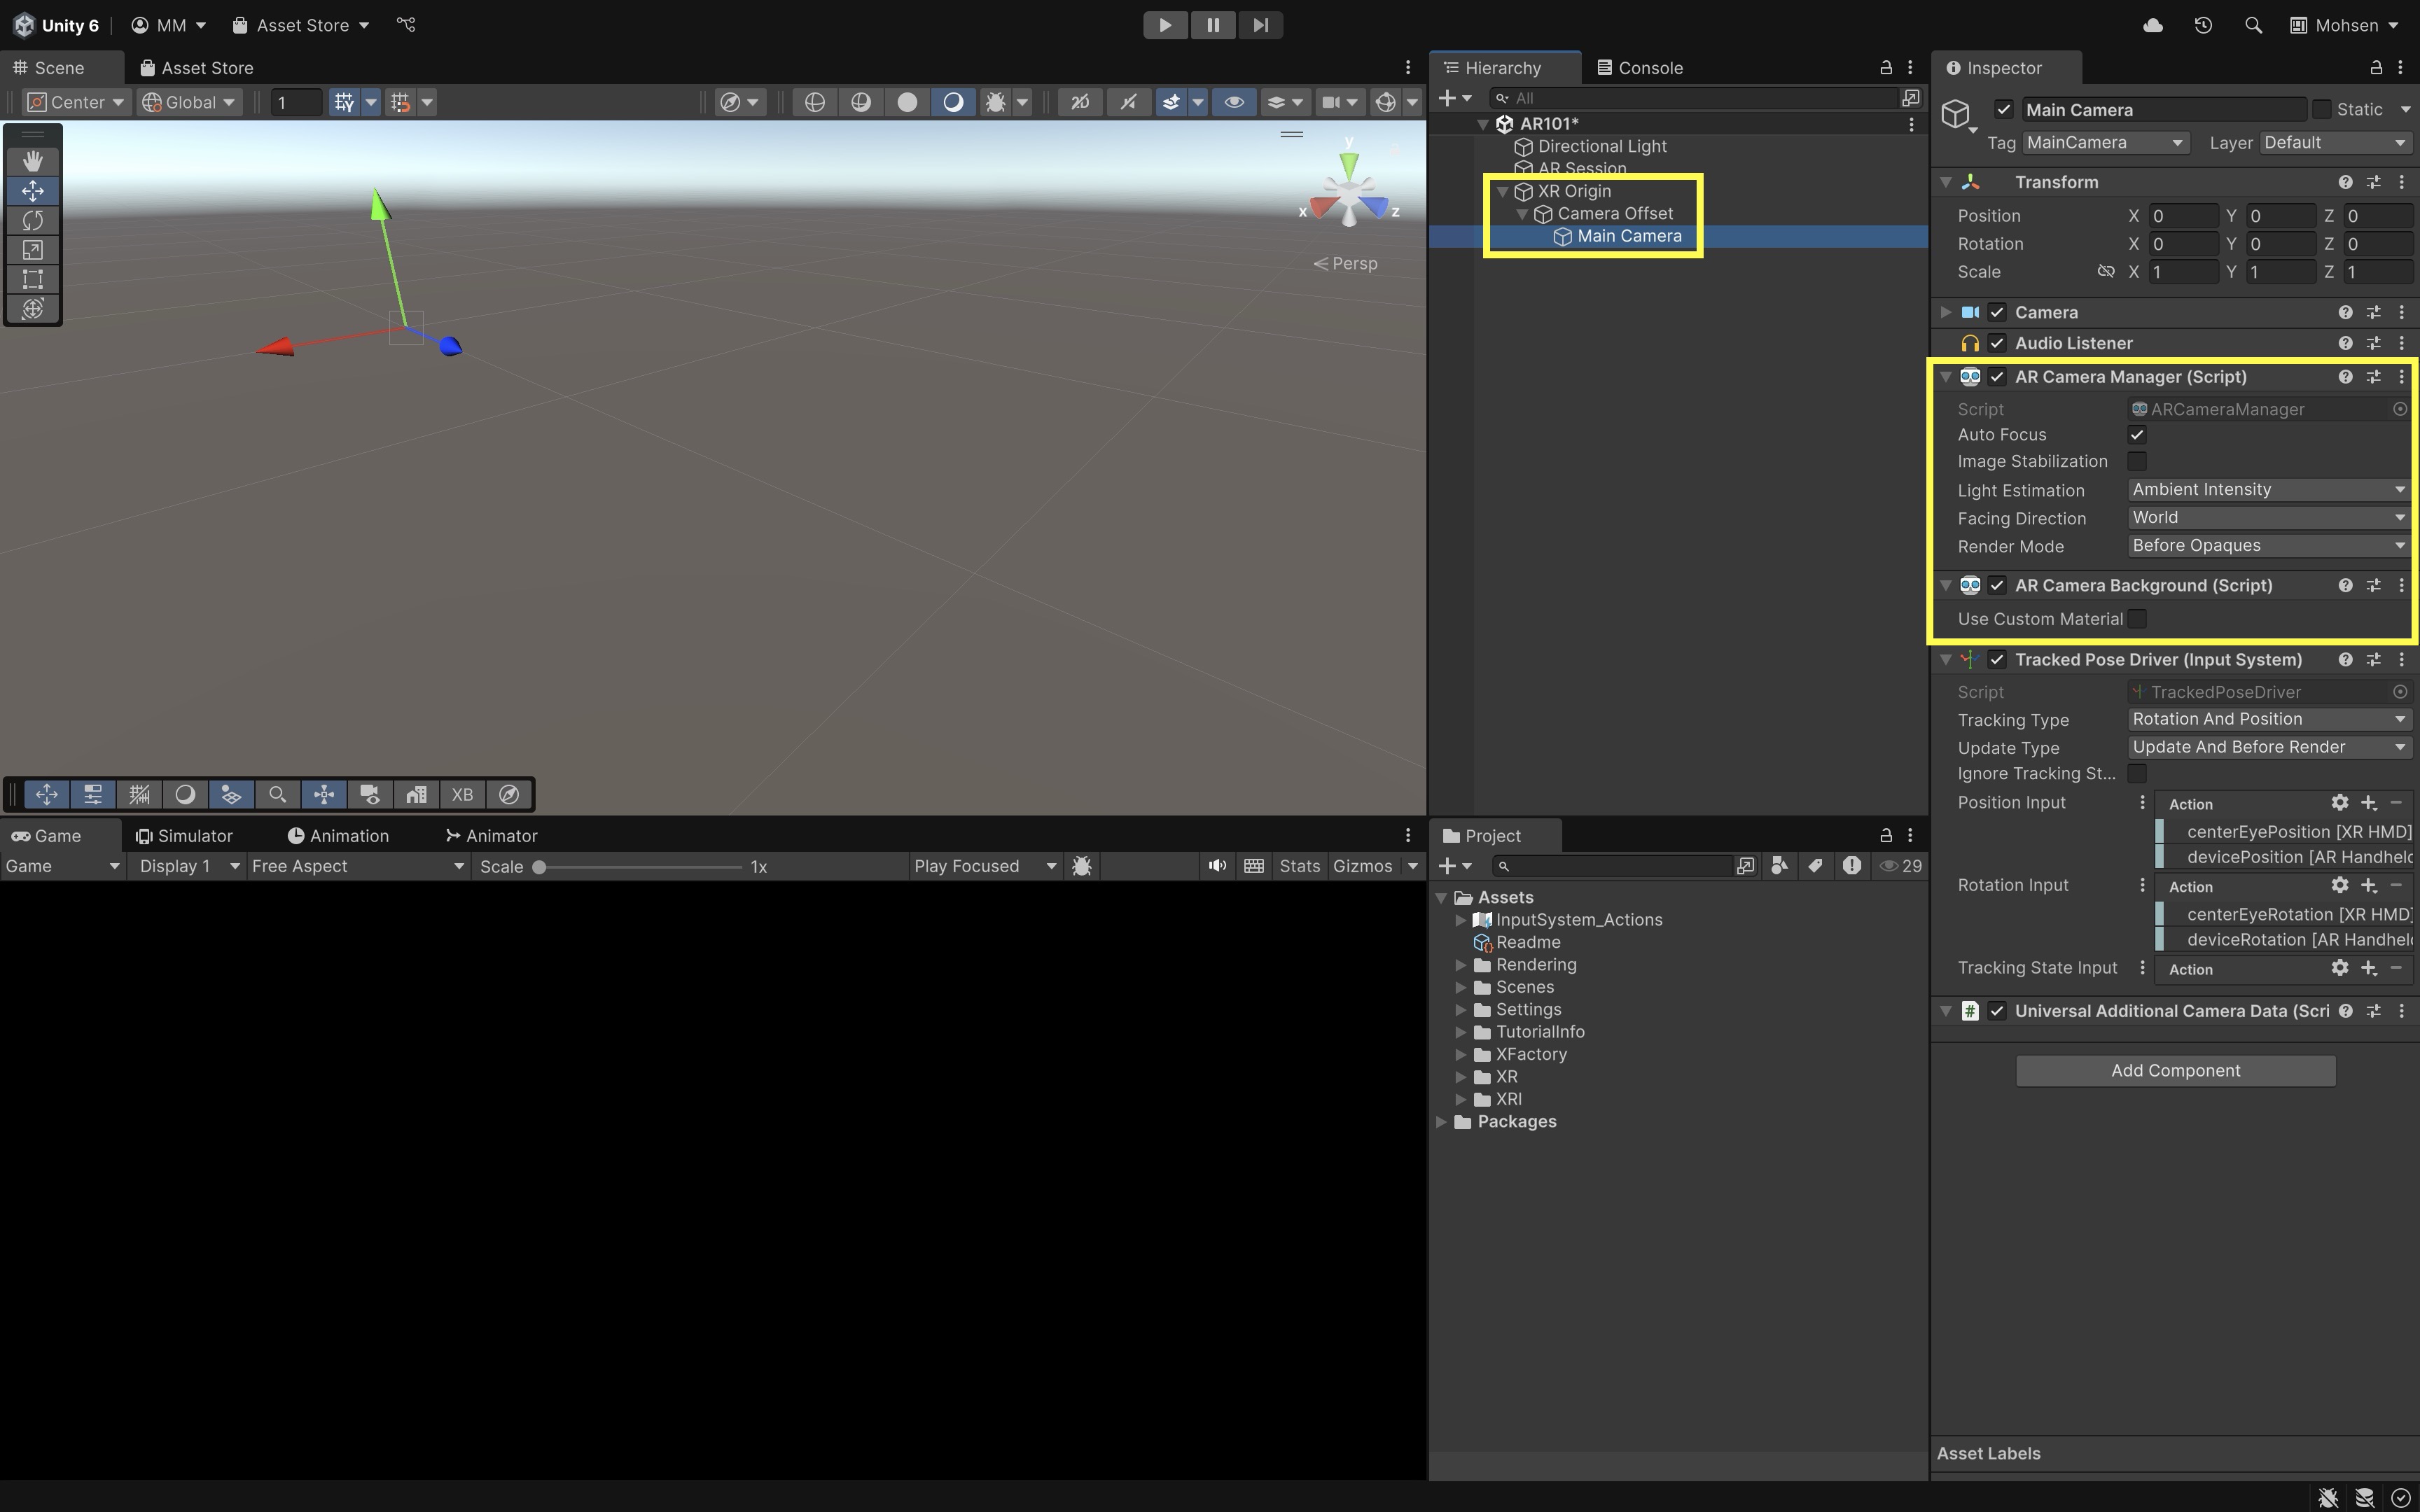Click the Stats button in the Game view
2420x1512 pixels.
(x=1299, y=866)
